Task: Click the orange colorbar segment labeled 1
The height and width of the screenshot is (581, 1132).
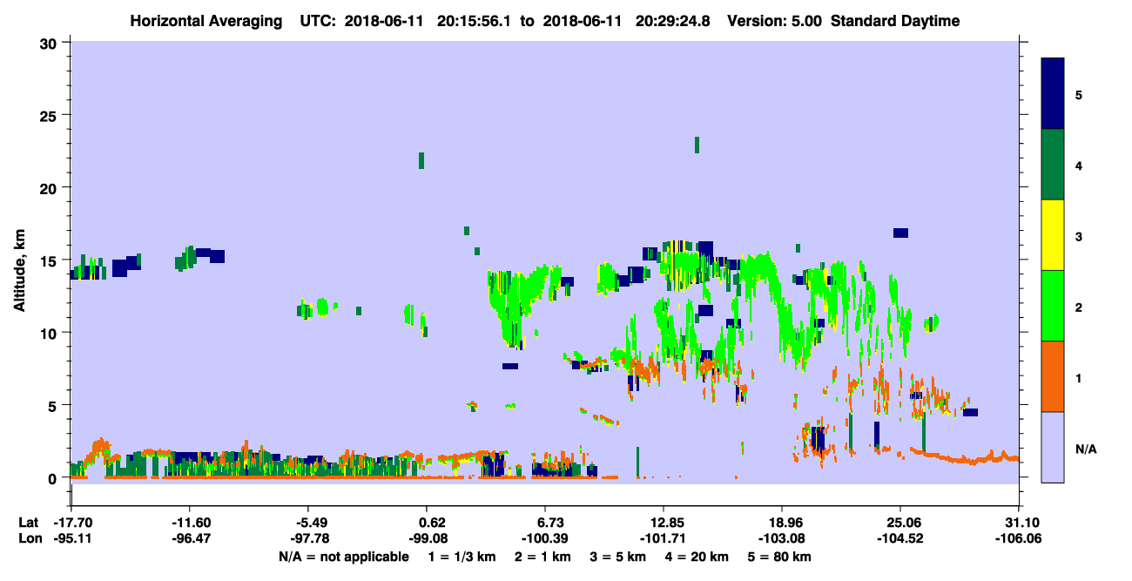Action: [1053, 376]
